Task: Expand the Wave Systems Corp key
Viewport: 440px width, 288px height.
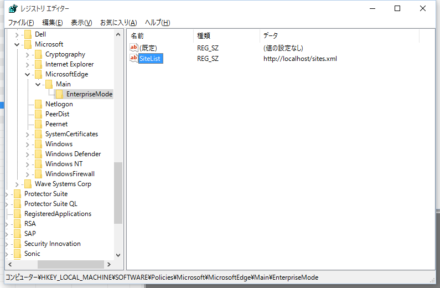Action: 17,184
